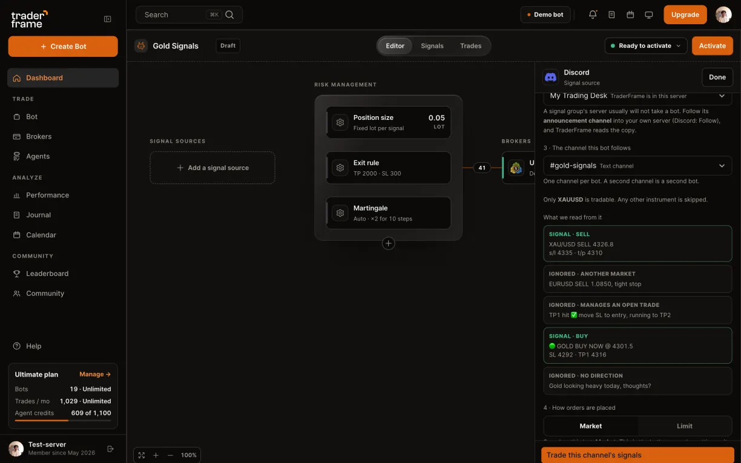Fit canvas to screen icon
The width and height of the screenshot is (741, 463).
click(x=142, y=455)
